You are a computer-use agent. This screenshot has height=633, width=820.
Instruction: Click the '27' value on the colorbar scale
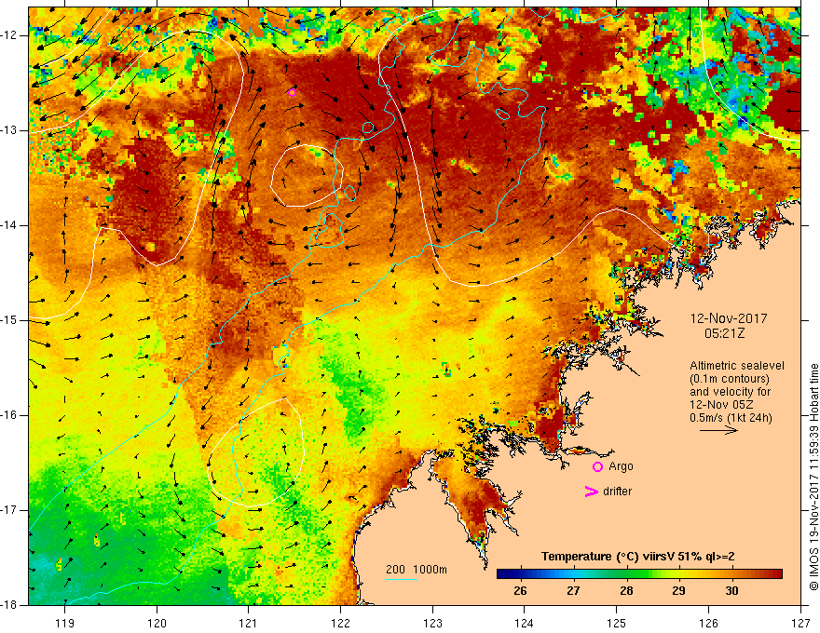(x=573, y=591)
